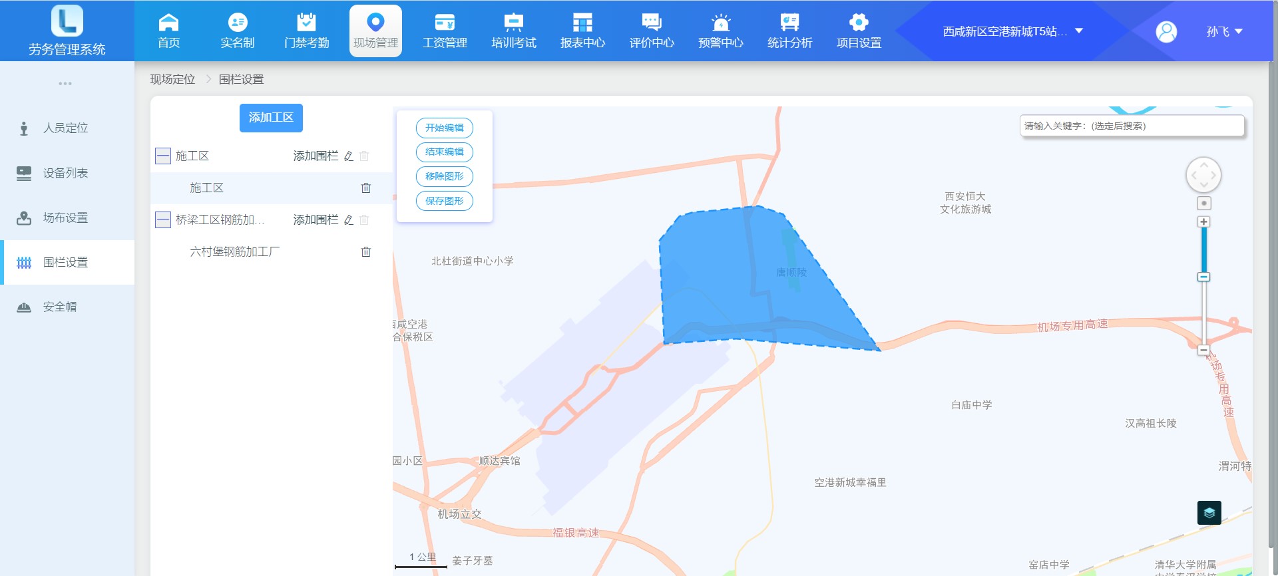Click the user avatar icon
The width and height of the screenshot is (1278, 576).
(1166, 31)
